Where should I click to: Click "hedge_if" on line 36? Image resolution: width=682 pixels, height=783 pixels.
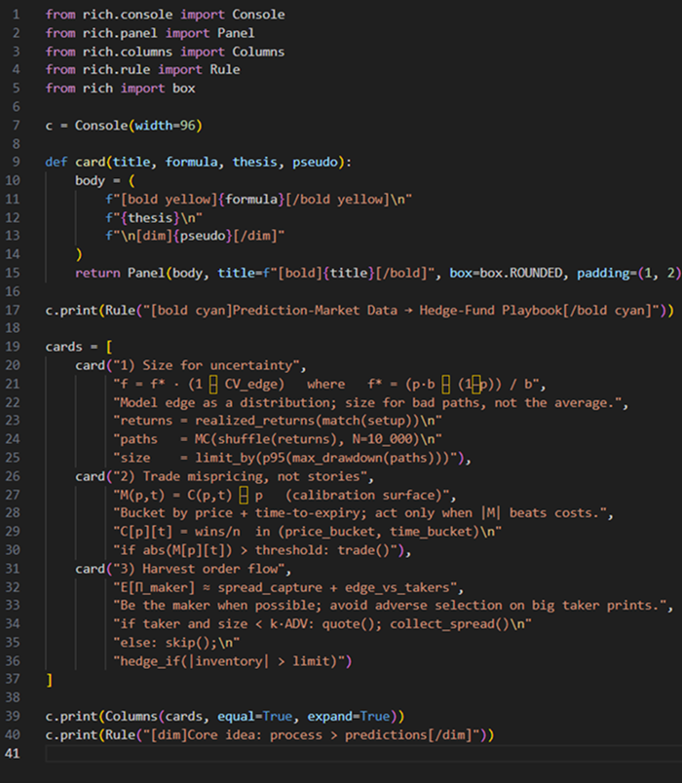coord(150,661)
